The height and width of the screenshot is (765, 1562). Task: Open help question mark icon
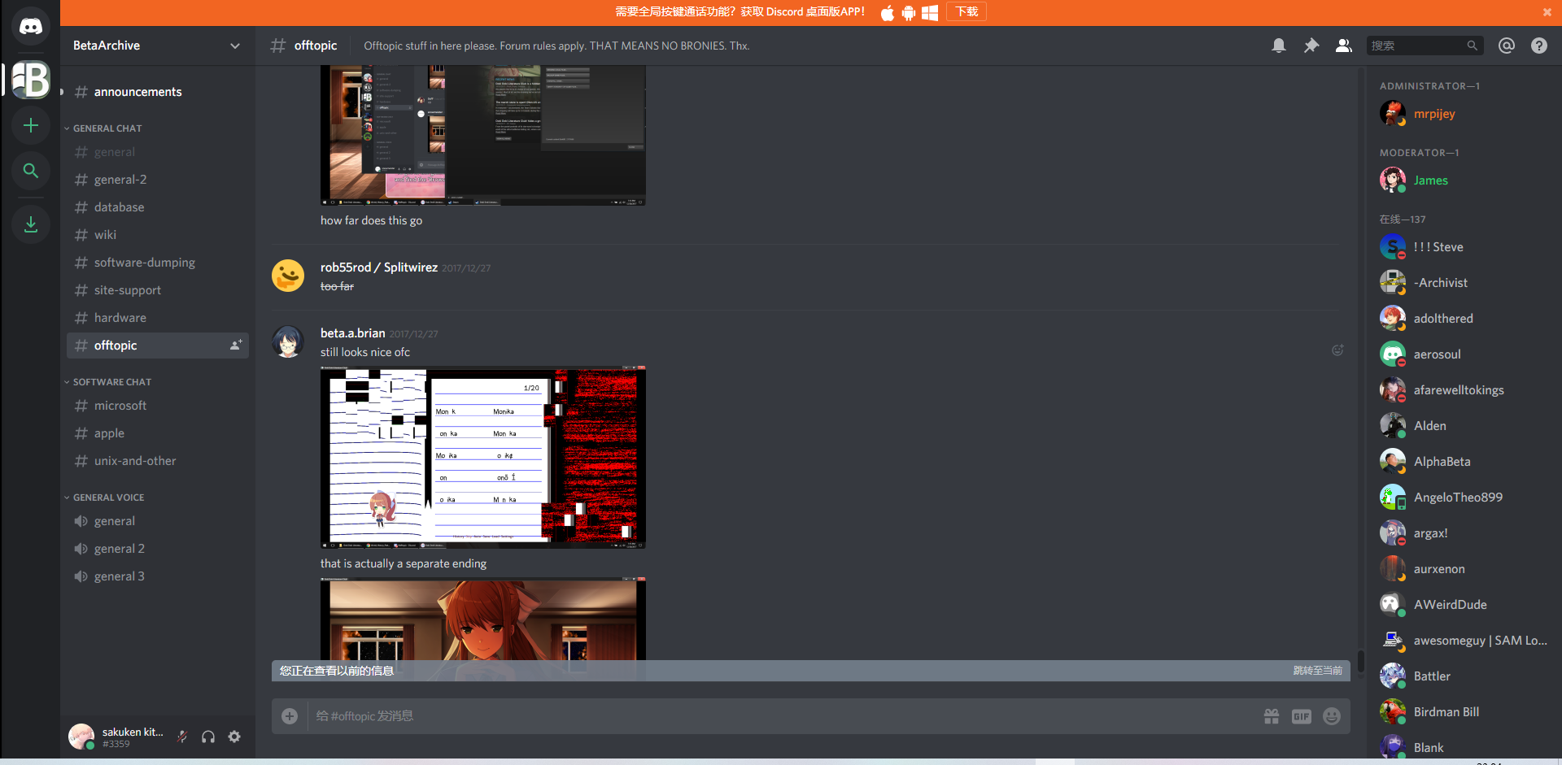pos(1539,46)
